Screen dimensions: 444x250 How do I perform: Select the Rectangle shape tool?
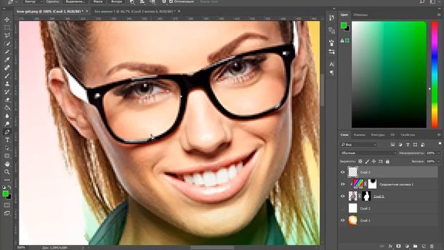pos(7,156)
